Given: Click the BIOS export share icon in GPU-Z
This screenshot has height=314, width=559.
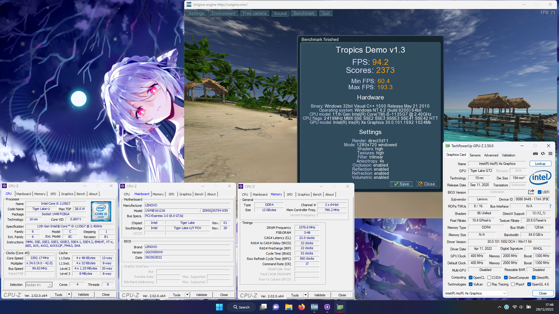Looking at the screenshot, I should pyautogui.click(x=531, y=192).
